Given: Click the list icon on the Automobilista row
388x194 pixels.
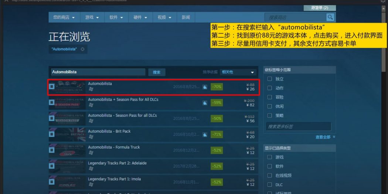Looking at the screenshot, I should click(x=51, y=86).
